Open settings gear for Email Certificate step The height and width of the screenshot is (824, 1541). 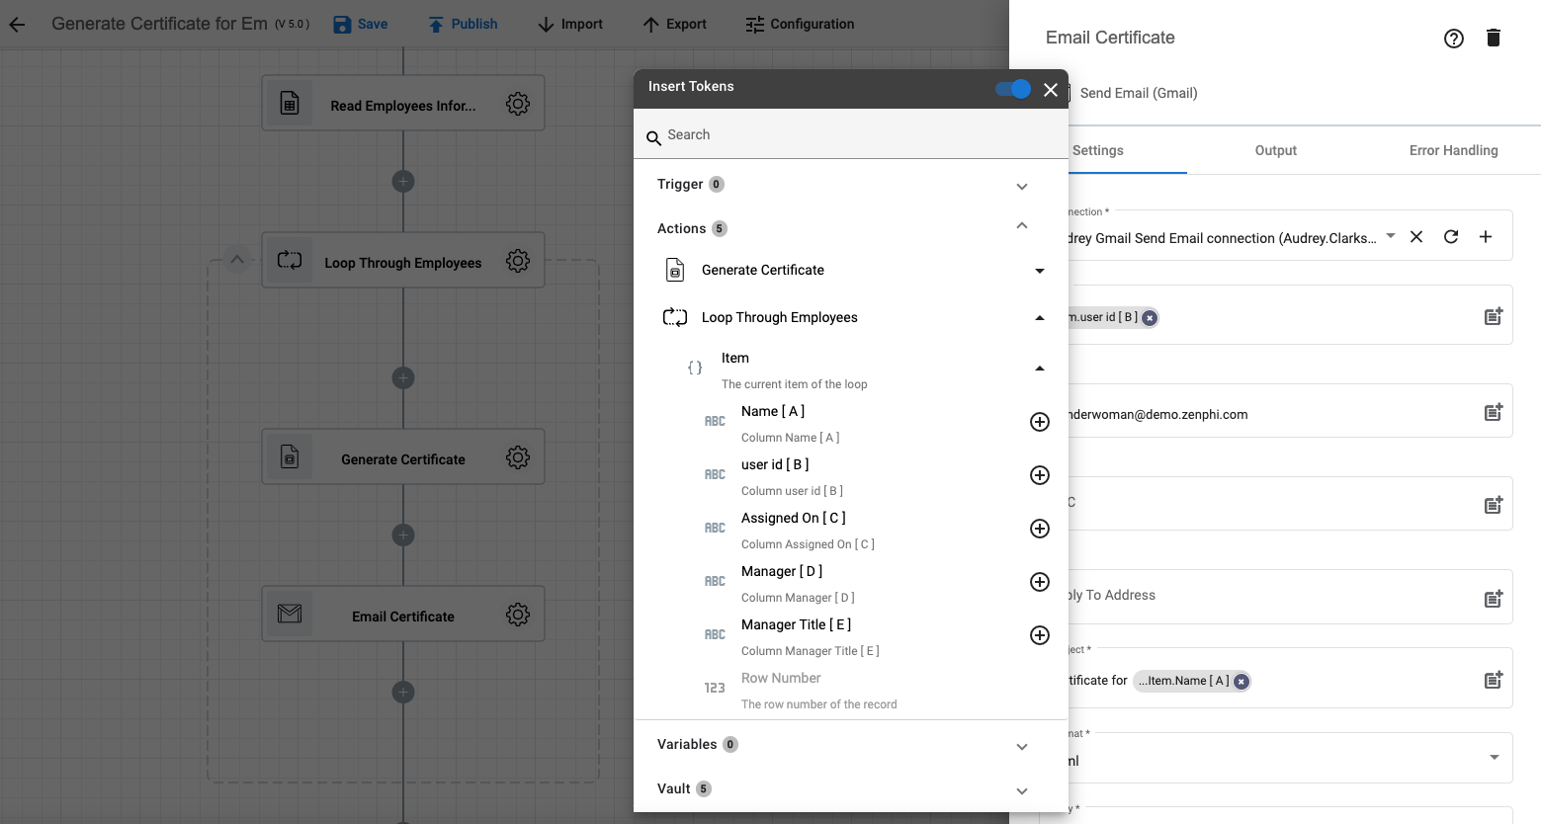coord(518,615)
